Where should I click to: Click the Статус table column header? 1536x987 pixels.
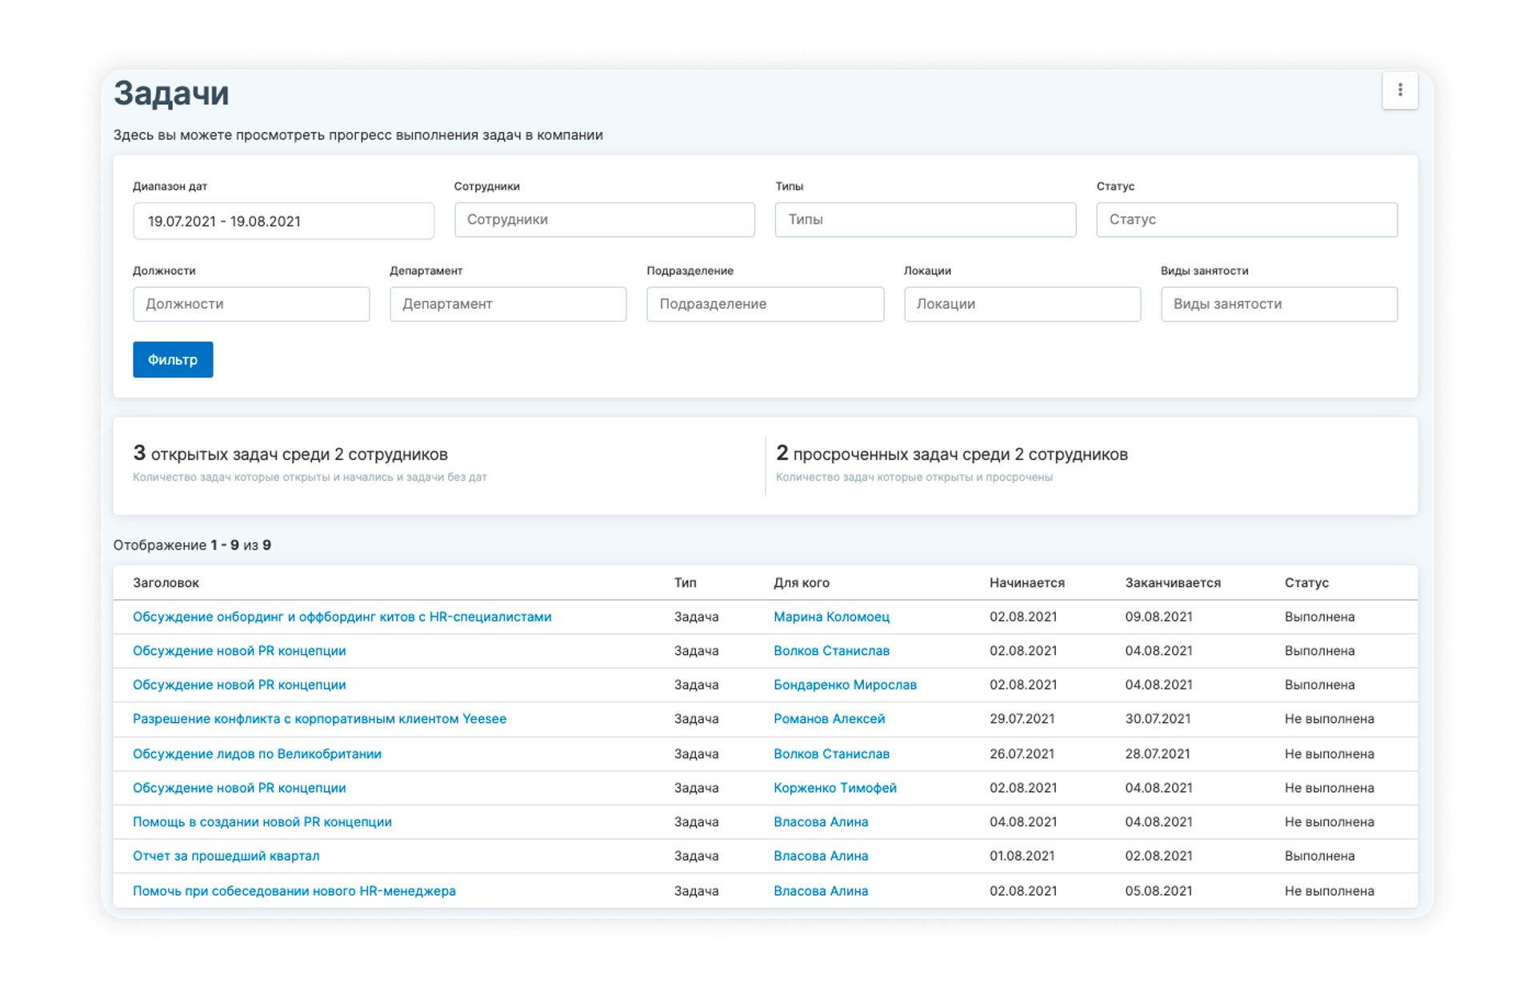1306,583
